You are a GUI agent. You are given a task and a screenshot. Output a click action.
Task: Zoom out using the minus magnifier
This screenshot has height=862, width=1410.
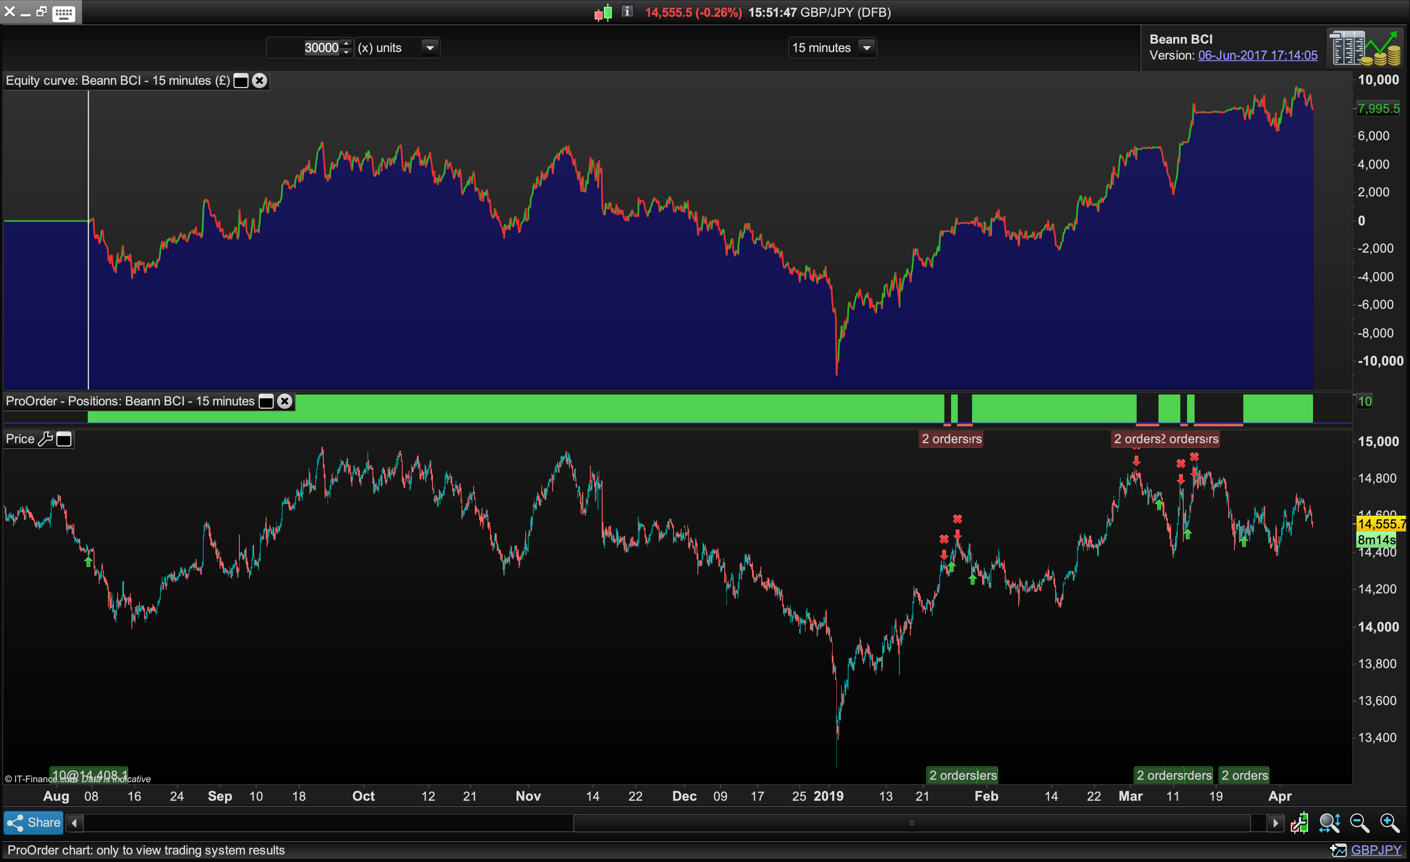1360,823
